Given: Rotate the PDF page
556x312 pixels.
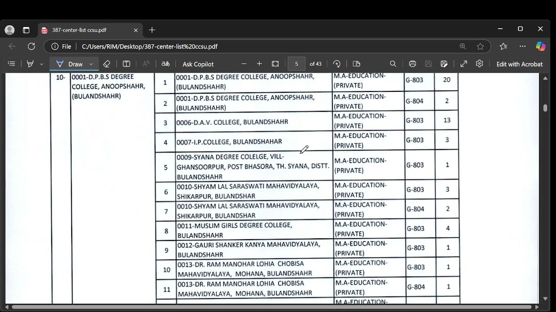Looking at the screenshot, I should (x=337, y=64).
